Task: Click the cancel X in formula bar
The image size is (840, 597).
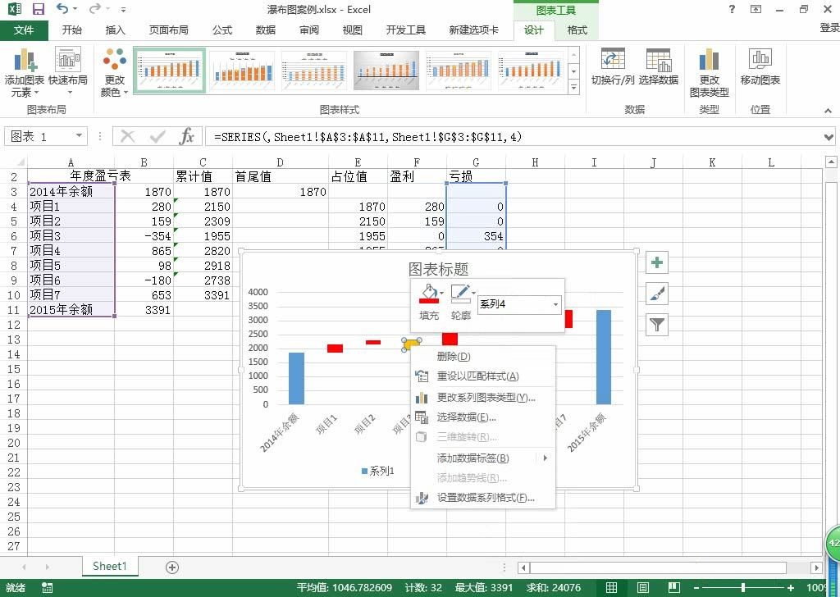Action: [127, 136]
